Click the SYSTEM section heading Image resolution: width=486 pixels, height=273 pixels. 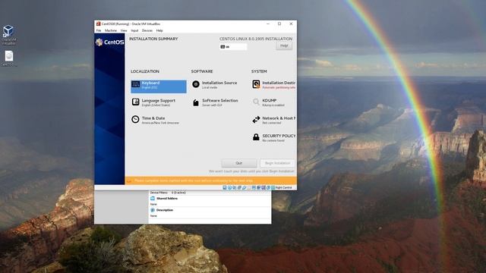coord(259,71)
